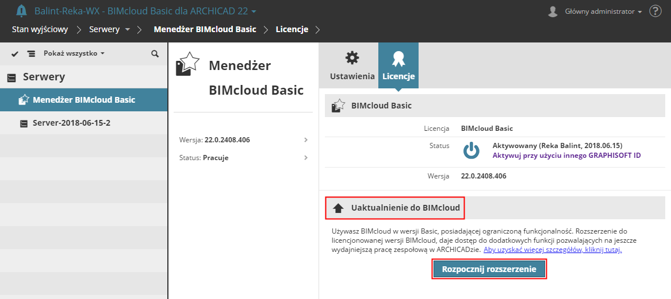Click Menedżer BIMcloud Basic breadcrumb
The image size is (671, 299).
coord(205,29)
